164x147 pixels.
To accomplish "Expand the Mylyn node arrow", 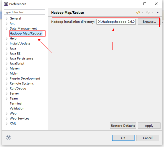I will 7,74.
